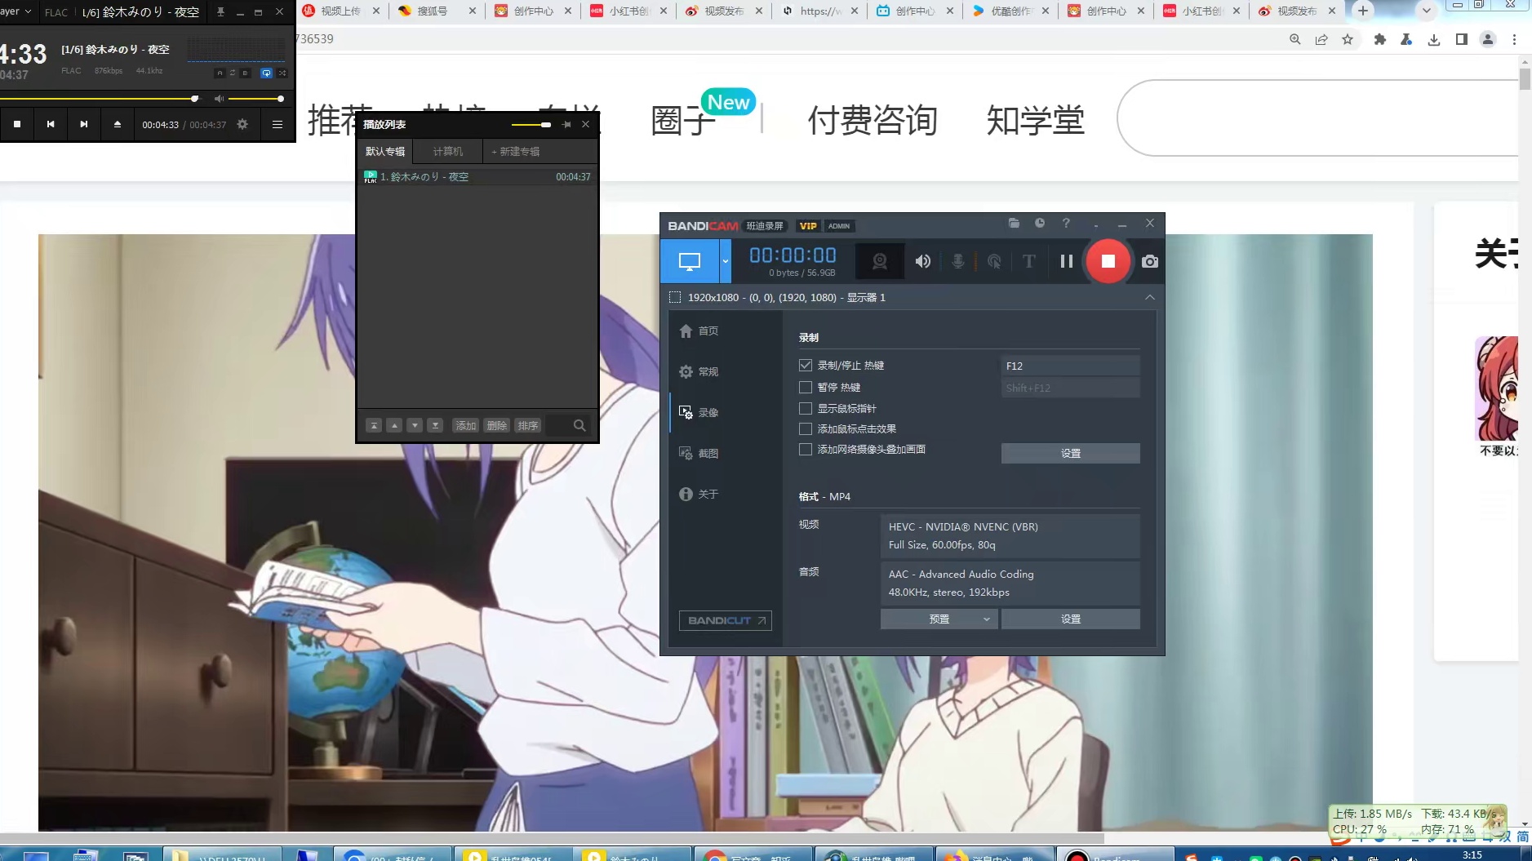Select the 录像 section in Bandicam sidebar

pos(708,412)
